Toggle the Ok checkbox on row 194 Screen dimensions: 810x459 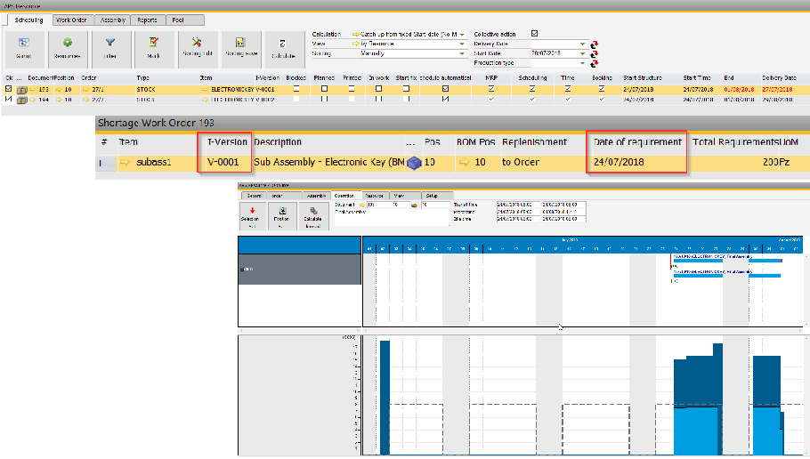(8, 99)
